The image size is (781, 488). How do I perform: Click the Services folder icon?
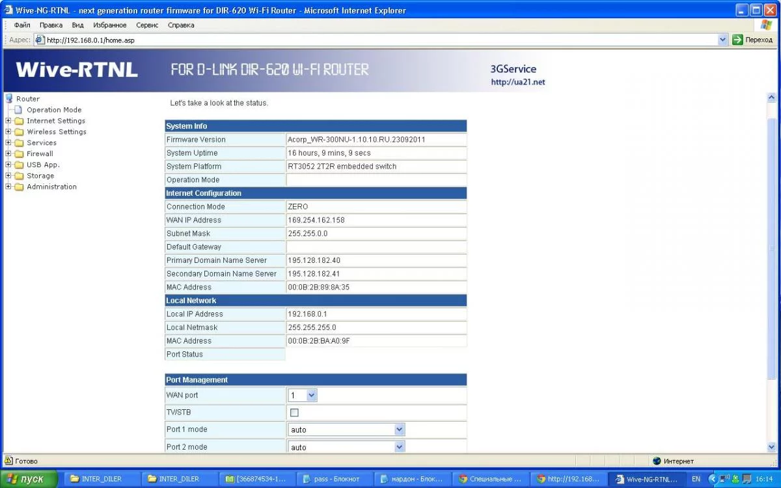click(x=19, y=143)
